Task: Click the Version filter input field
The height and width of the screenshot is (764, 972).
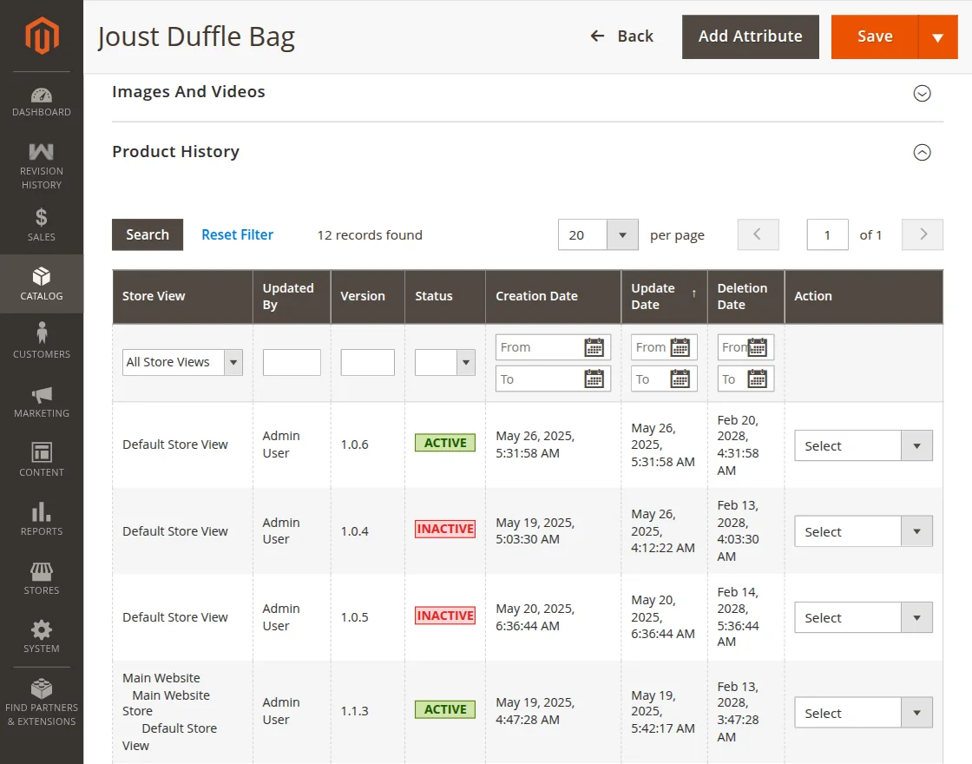Action: point(367,362)
